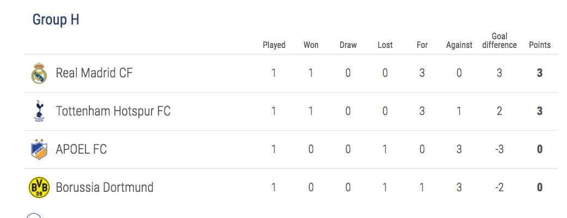The image size is (567, 218).
Task: Click the APOEL FC shield crest
Action: pyautogui.click(x=39, y=149)
